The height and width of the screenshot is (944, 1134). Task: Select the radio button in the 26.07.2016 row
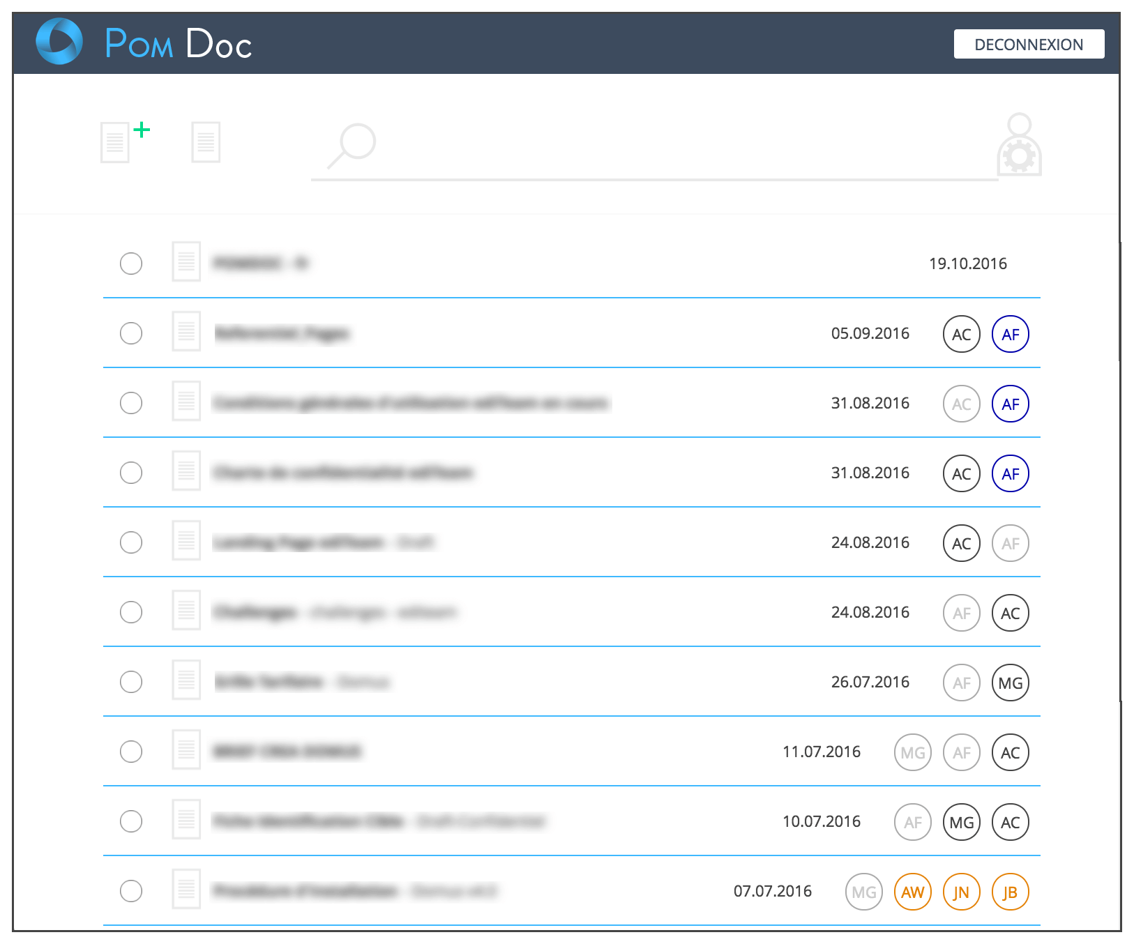(x=131, y=682)
